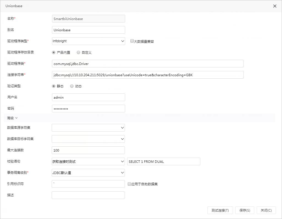Collapse the 高级 advanced section
This screenshot has width=282, height=219.
pos(12,118)
